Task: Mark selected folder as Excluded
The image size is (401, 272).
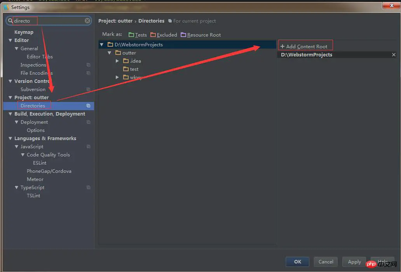Action: click(x=164, y=35)
